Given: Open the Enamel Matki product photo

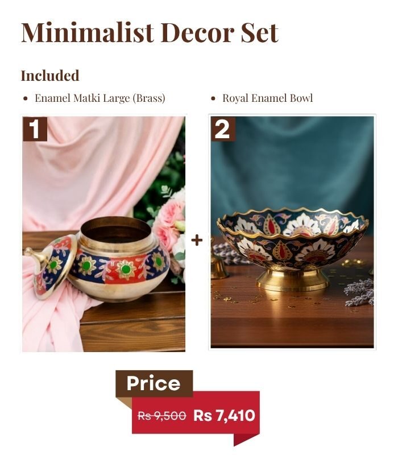Looking at the screenshot, I should point(104,234).
